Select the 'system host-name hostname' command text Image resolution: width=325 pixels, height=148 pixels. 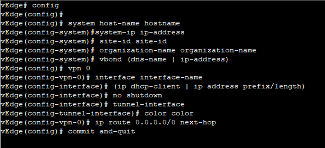(x=124, y=23)
